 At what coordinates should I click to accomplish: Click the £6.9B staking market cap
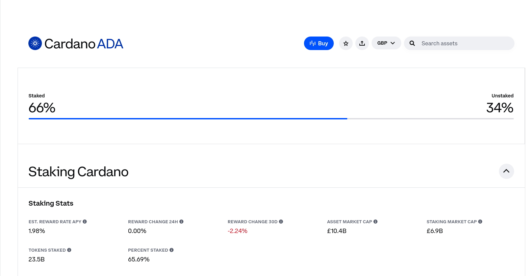coord(435,231)
